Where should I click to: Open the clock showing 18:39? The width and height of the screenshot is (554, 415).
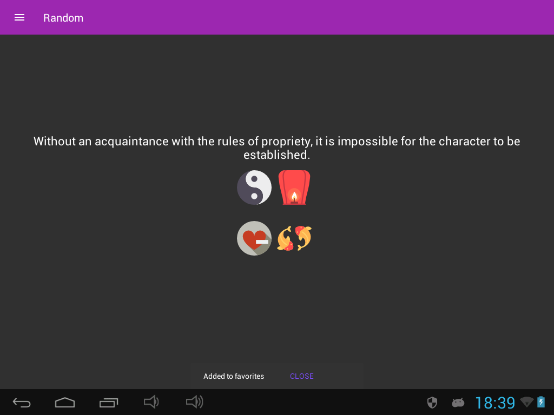point(495,403)
